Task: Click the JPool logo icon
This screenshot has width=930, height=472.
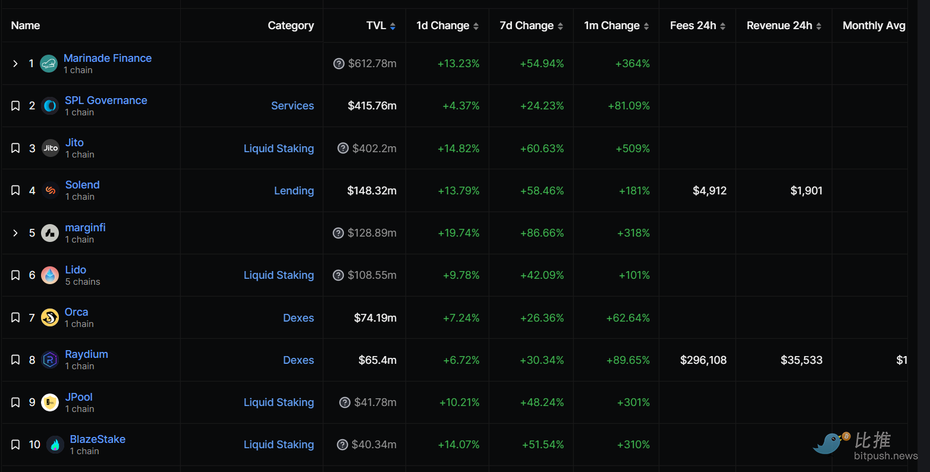Action: click(x=50, y=402)
